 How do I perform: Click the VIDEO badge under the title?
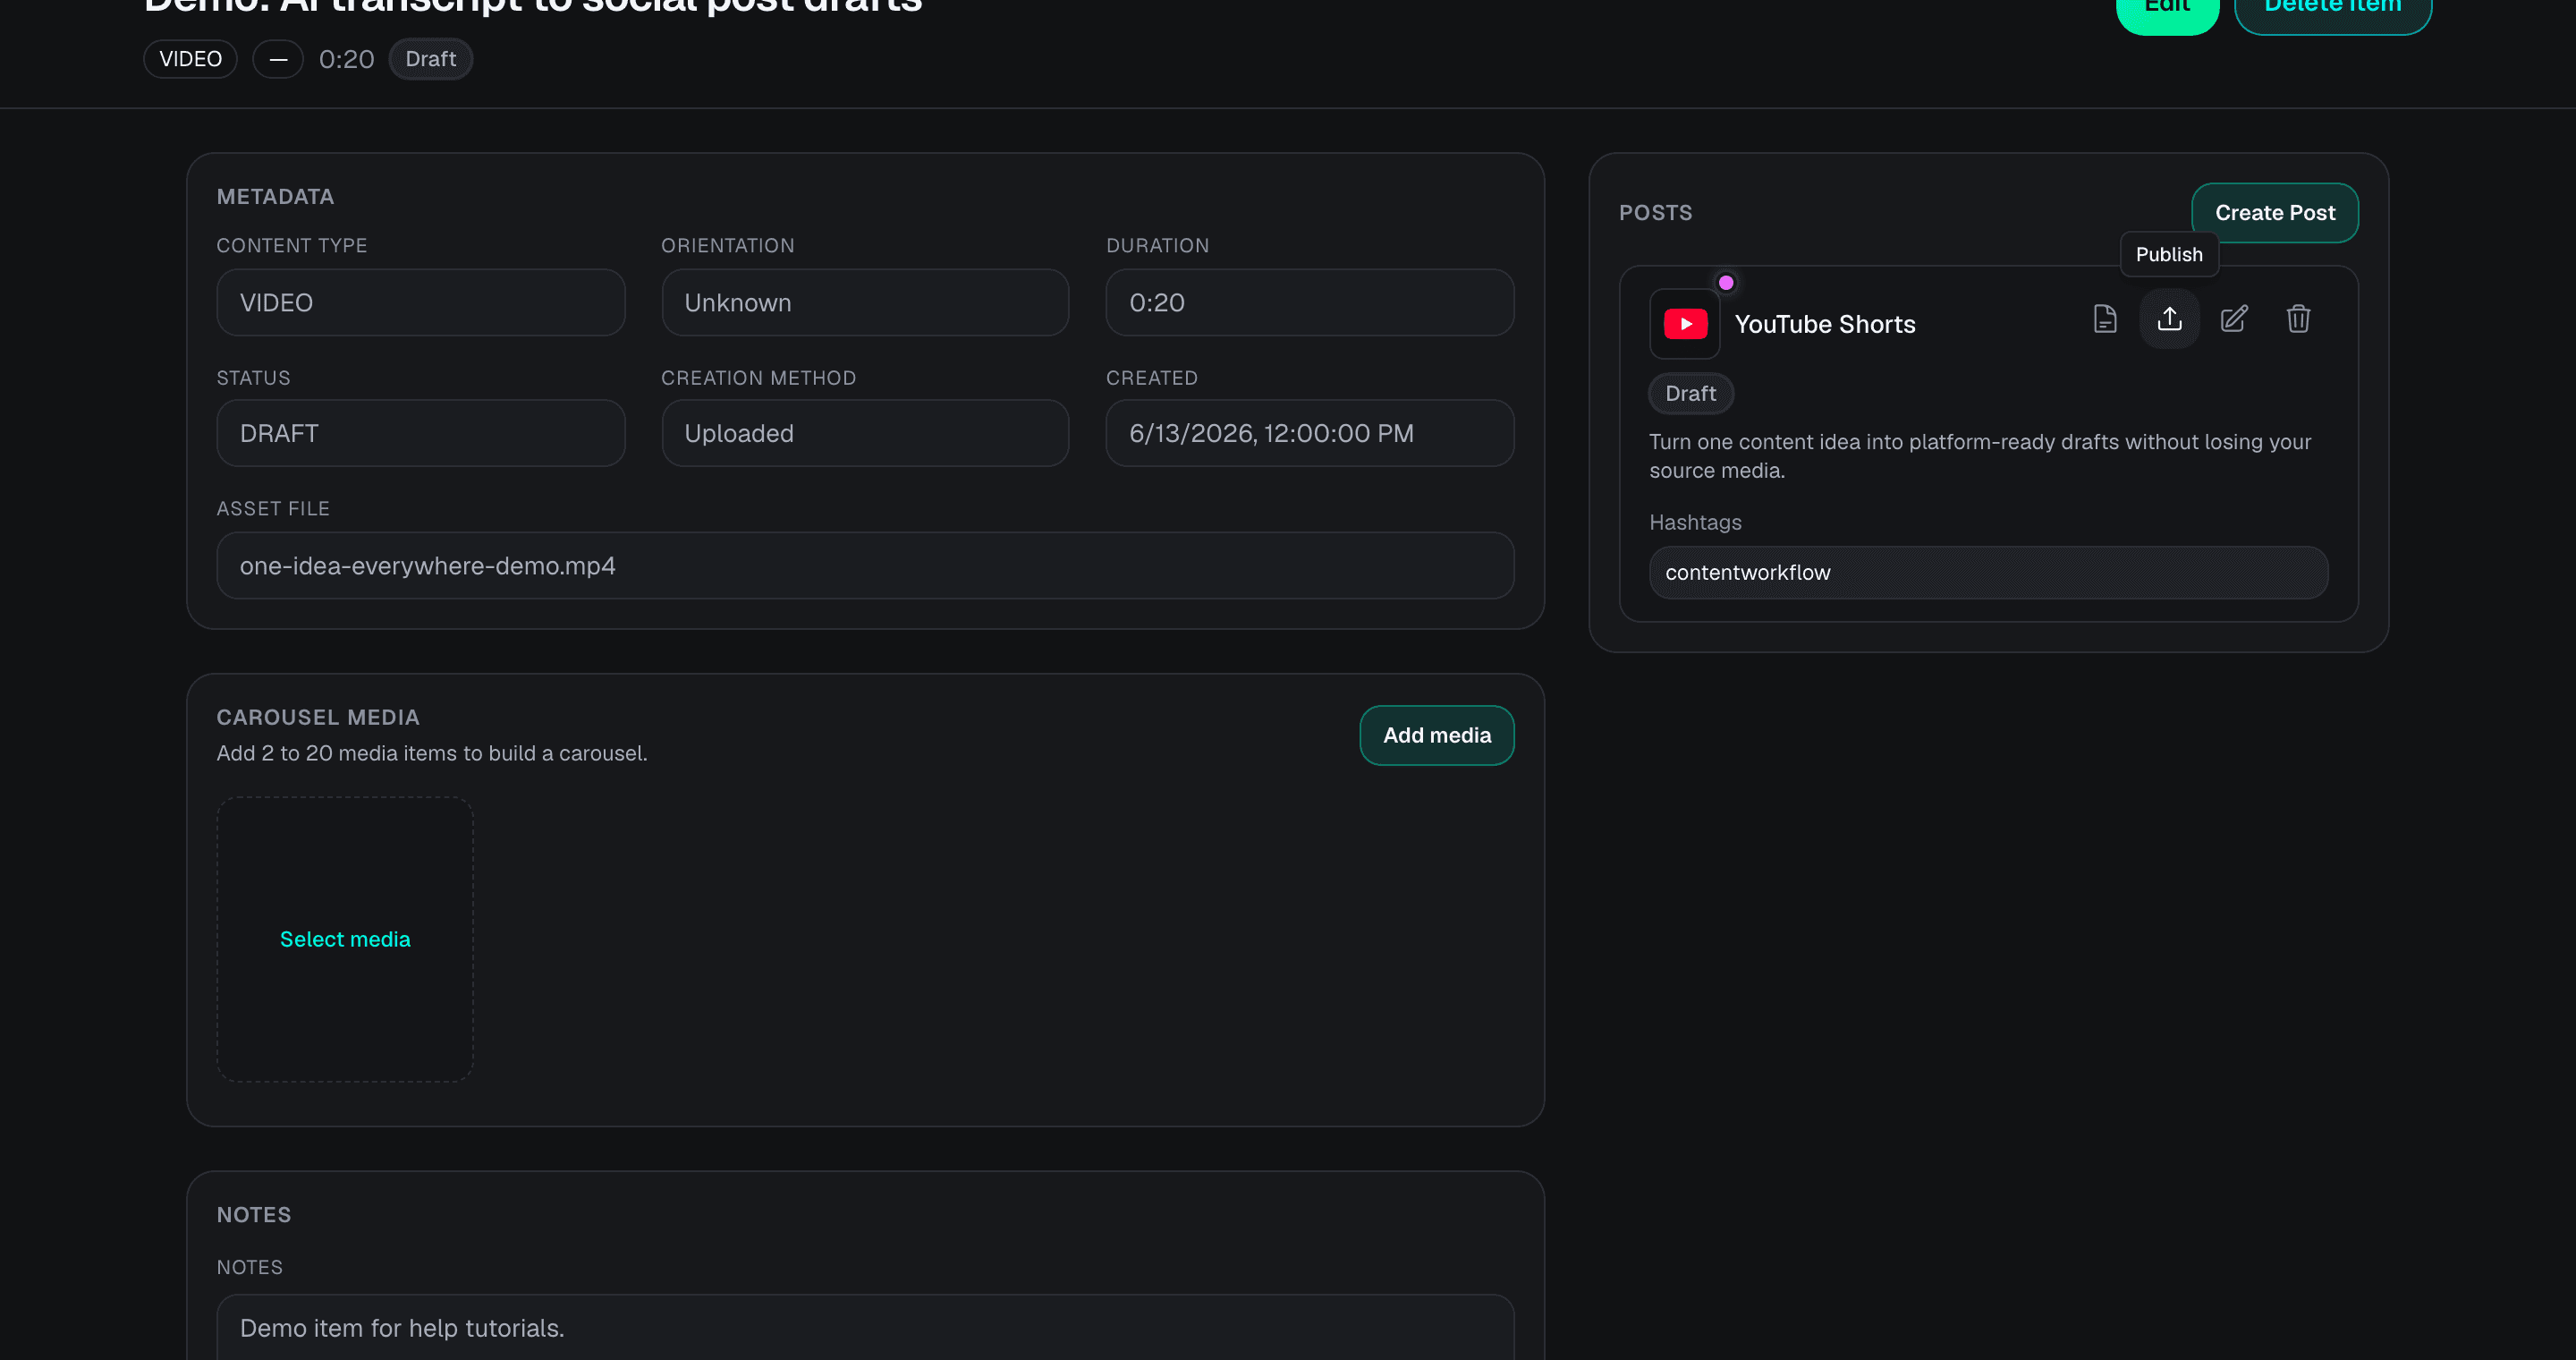190,59
